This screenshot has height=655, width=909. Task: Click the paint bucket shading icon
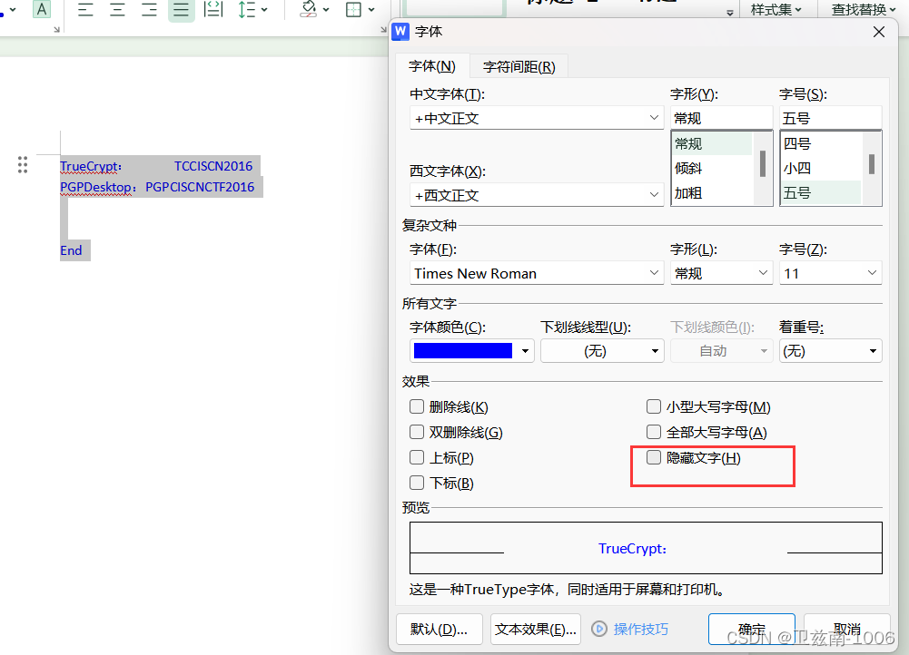pyautogui.click(x=309, y=9)
